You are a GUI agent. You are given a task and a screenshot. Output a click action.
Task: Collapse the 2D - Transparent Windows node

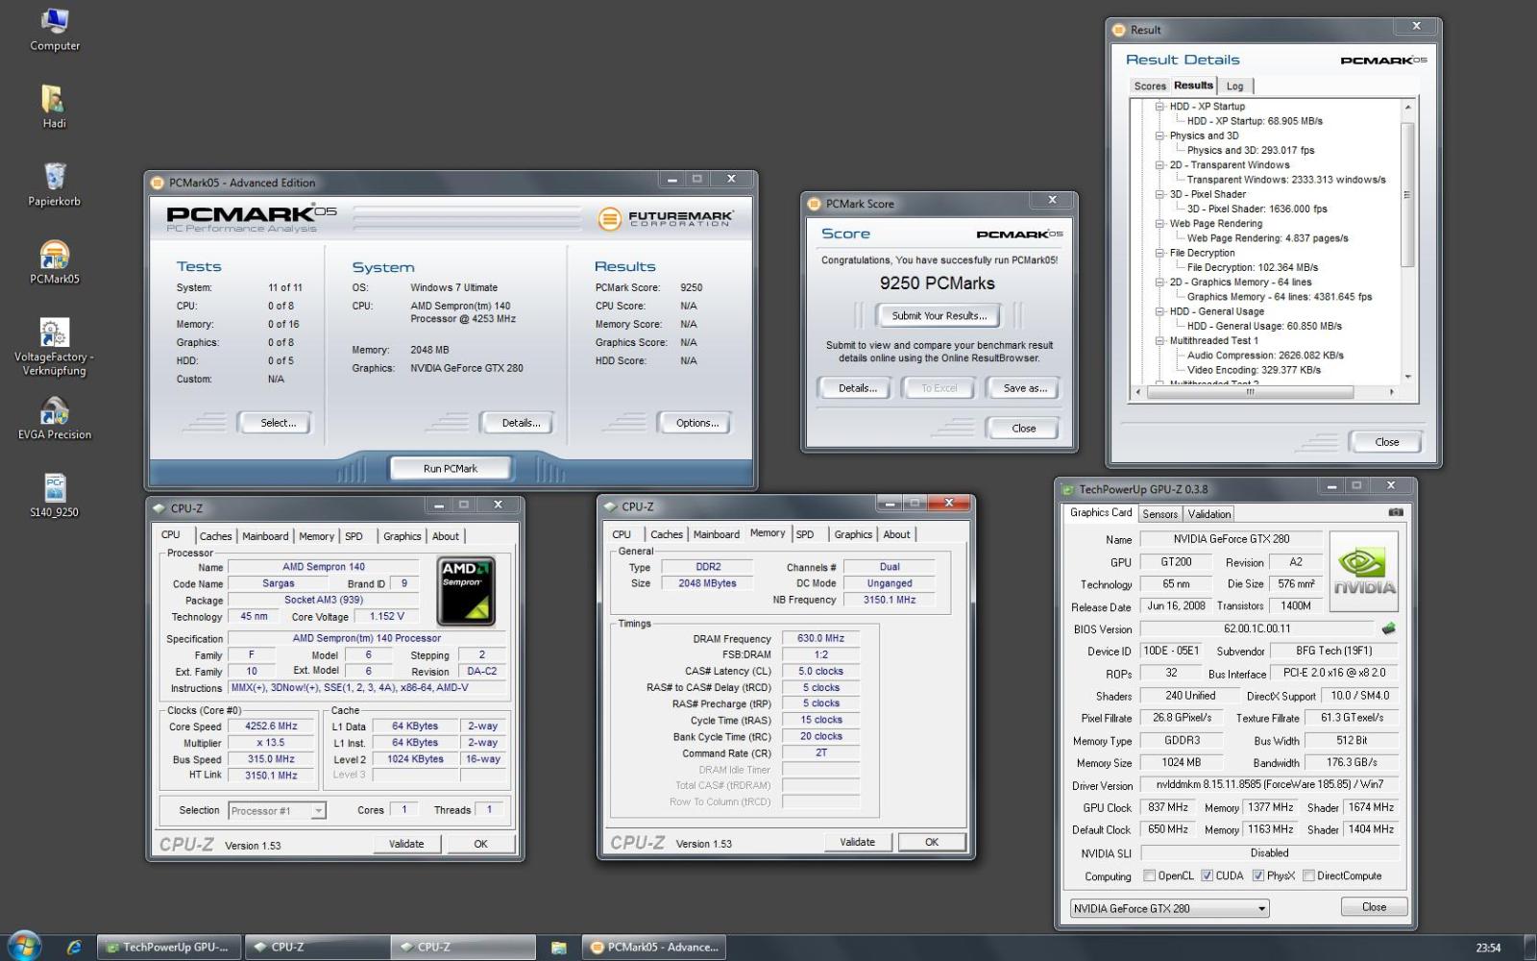click(1160, 165)
